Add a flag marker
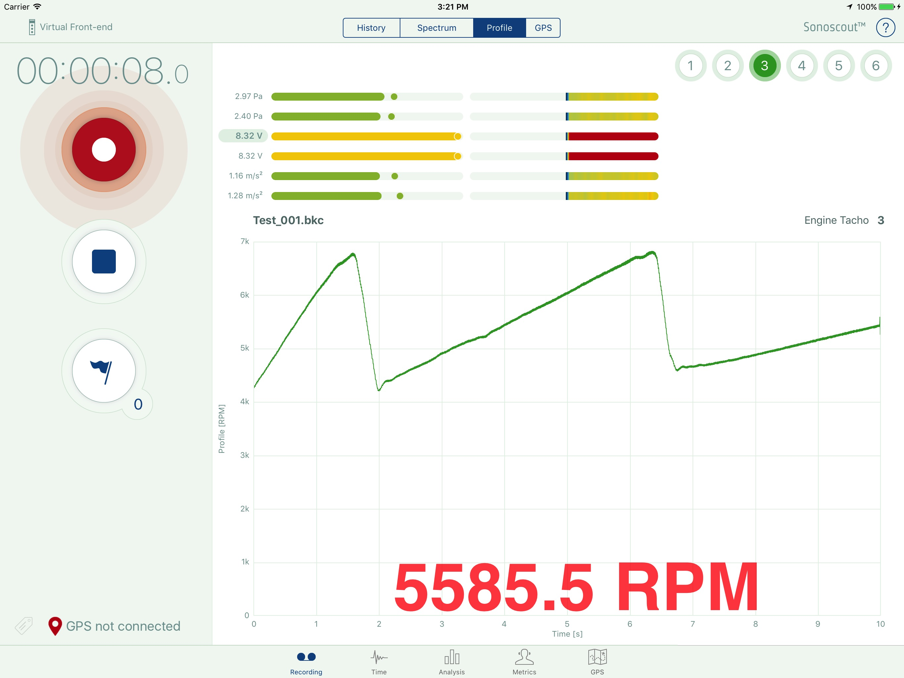904x678 pixels. tap(104, 370)
